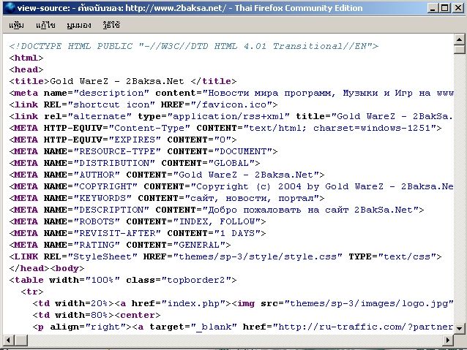The width and height of the screenshot is (467, 350).
Task: Click the 'application/rss+xml' type value
Action: coord(228,116)
